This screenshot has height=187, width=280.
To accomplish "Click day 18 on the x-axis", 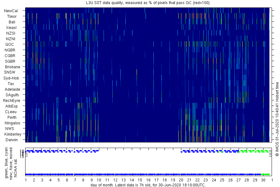I will click(165, 180).
